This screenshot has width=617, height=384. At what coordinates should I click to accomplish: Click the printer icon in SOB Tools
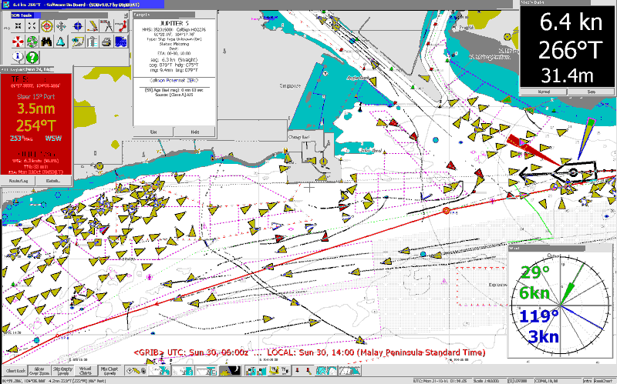(106, 41)
